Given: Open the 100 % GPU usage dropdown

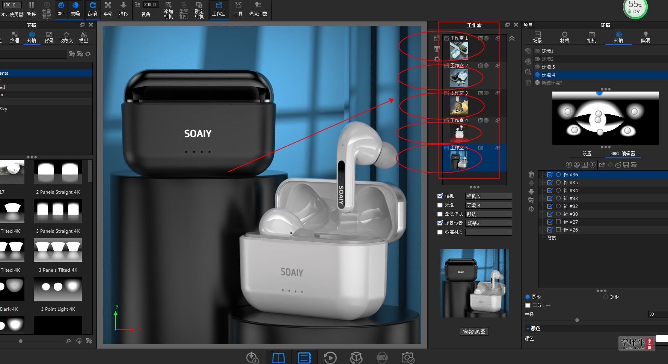Looking at the screenshot, I should (12, 5).
